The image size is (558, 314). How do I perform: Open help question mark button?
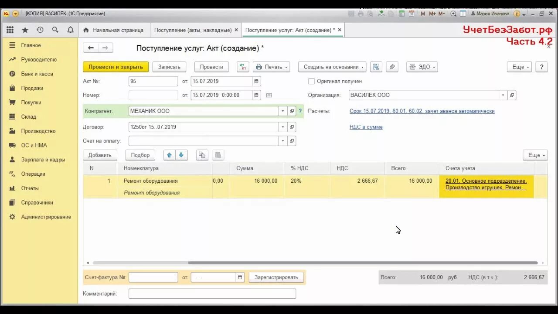[x=541, y=67]
